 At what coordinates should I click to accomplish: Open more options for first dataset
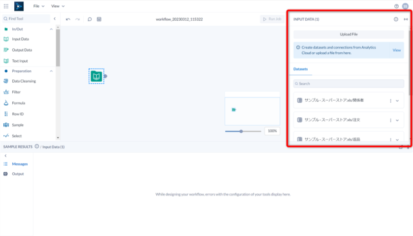click(390, 101)
